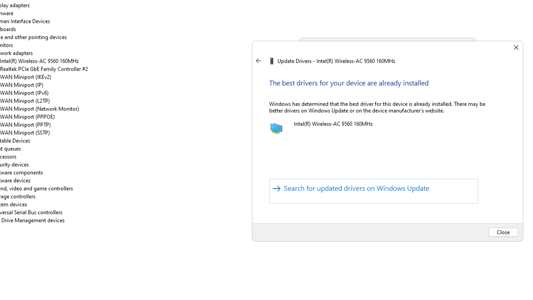The height and width of the screenshot is (300, 533).
Task: Click the device icon in the dialog title
Action: click(x=272, y=61)
